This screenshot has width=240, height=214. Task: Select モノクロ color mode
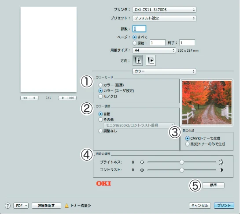tap(100, 96)
